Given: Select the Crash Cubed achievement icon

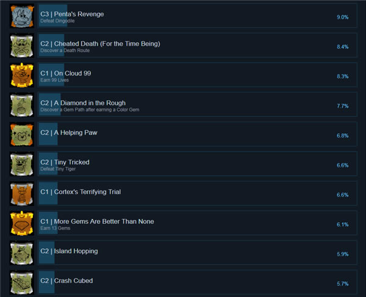Looking at the screenshot, I should 21,283.
